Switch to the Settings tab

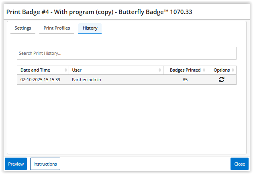click(23, 28)
